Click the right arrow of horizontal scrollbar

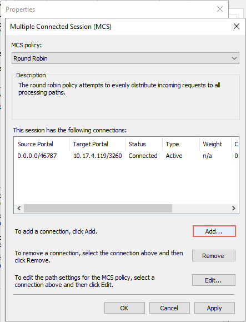point(233,208)
